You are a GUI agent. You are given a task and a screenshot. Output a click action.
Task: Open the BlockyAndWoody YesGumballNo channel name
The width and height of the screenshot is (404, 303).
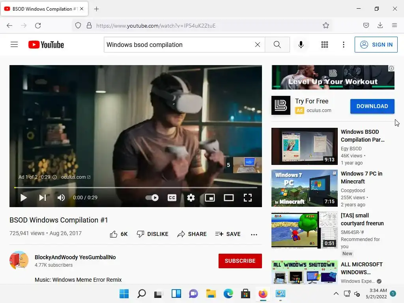coord(75,257)
